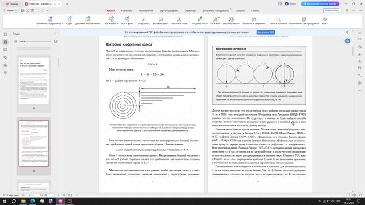Image resolution: width=365 pixels, height=205 pixels.
Task: Click the Каретка text caret tool
Action: 69,20
